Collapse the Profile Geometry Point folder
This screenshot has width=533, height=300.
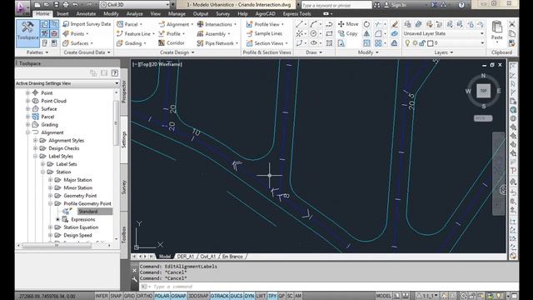click(50, 203)
